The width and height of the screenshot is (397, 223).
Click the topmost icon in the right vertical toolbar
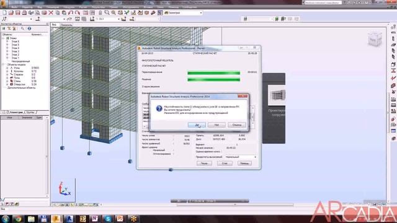click(x=393, y=27)
